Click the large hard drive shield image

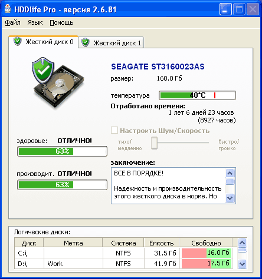tap(58, 82)
